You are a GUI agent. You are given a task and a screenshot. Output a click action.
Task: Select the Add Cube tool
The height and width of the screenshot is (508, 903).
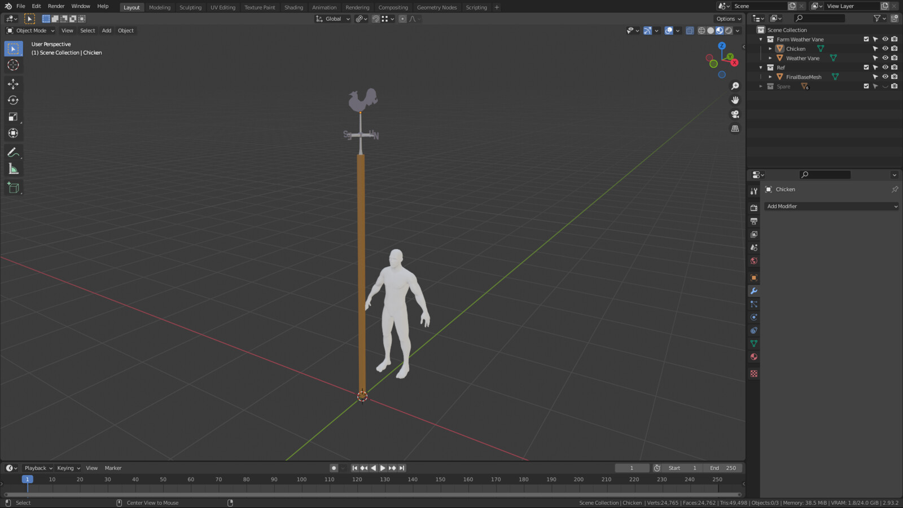click(13, 188)
